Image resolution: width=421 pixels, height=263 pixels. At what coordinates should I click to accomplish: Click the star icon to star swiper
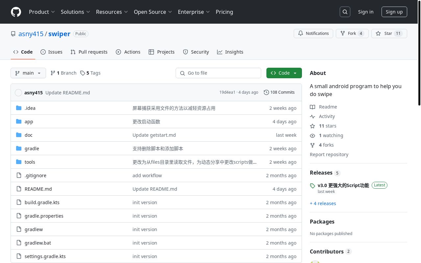[x=378, y=33]
